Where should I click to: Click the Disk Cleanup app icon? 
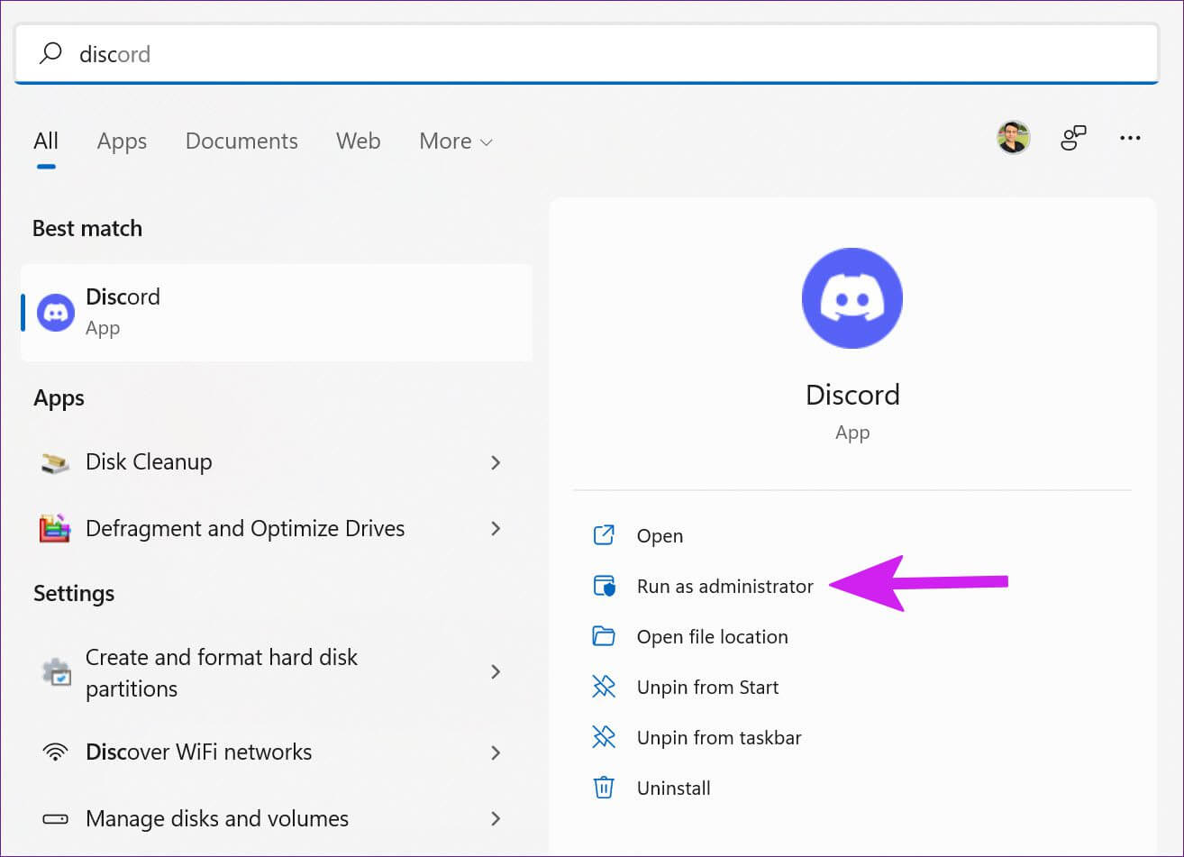(56, 462)
